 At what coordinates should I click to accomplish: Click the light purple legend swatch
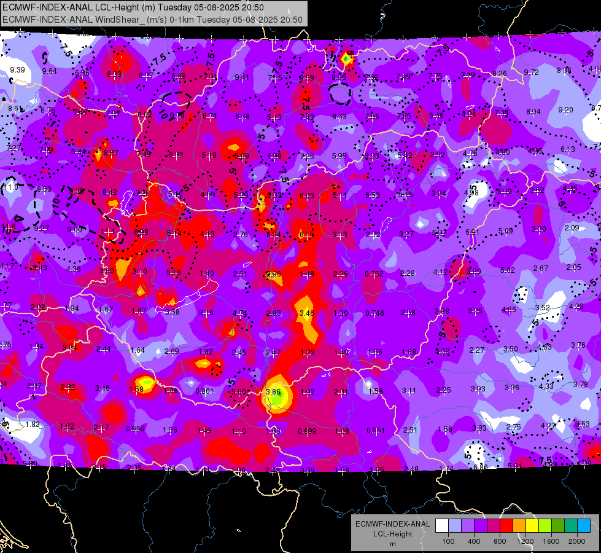point(468,525)
